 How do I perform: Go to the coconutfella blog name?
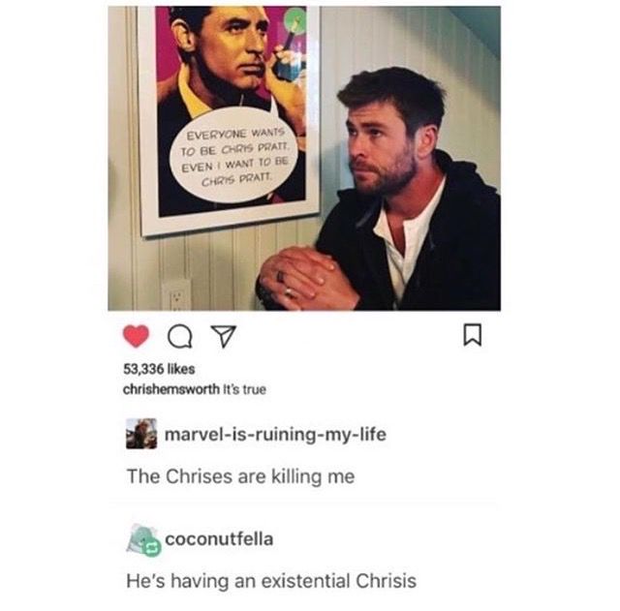click(x=219, y=539)
